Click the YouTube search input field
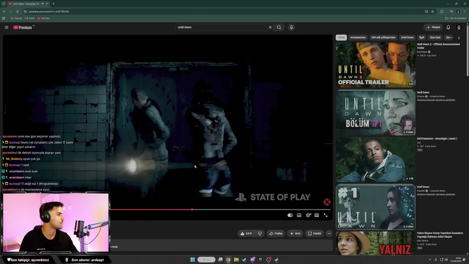Image resolution: width=469 pixels, height=264 pixels. pos(221,27)
